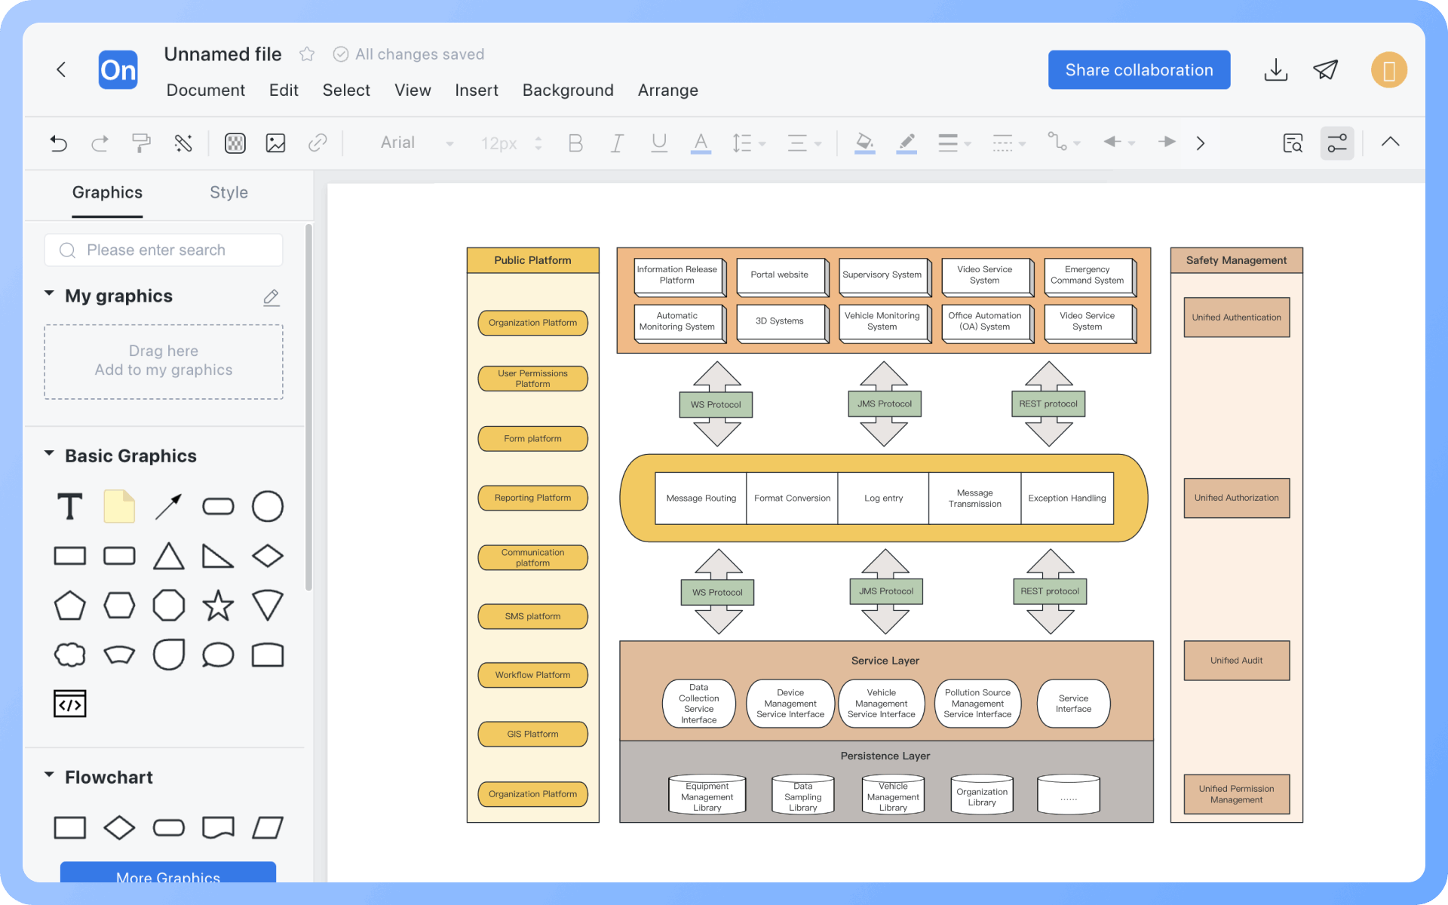The image size is (1448, 905).
Task: Select the five-point star shape
Action: [218, 606]
